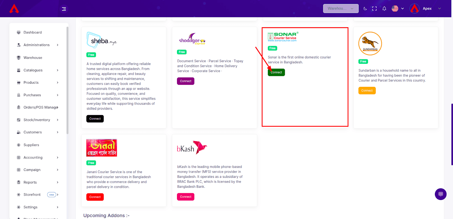Expand the Stock/Inventory submenu chevron
Viewport: 453px width, 219px height.
tap(57, 120)
